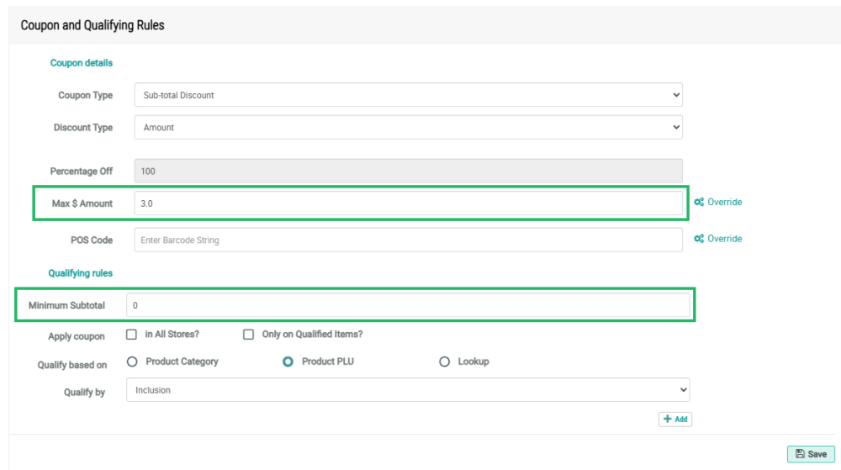Click the floppy disk Save button
Viewport: 841px width, 470px height.
tap(811, 454)
